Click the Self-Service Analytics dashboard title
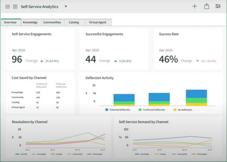227x162 pixels. tap(39, 7)
